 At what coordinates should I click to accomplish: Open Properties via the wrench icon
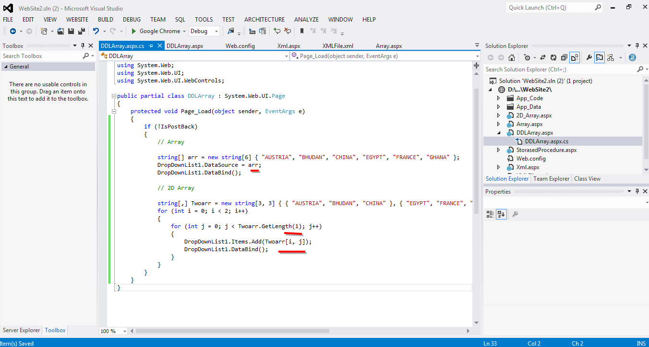(x=589, y=57)
